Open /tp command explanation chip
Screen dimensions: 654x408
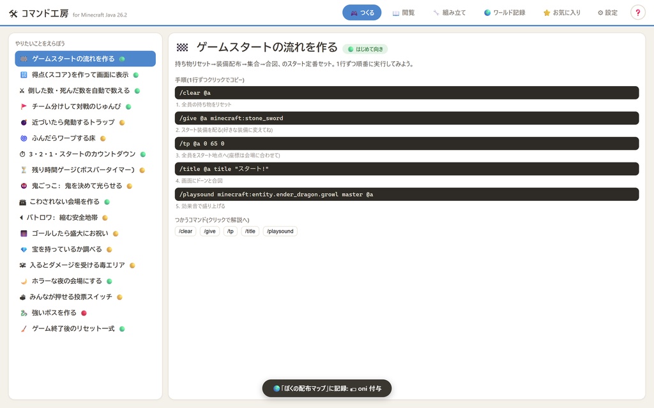(231, 231)
